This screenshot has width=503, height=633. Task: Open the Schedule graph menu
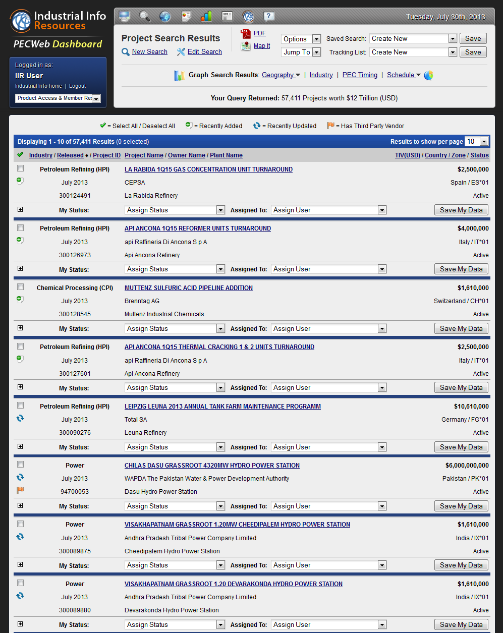coord(404,75)
